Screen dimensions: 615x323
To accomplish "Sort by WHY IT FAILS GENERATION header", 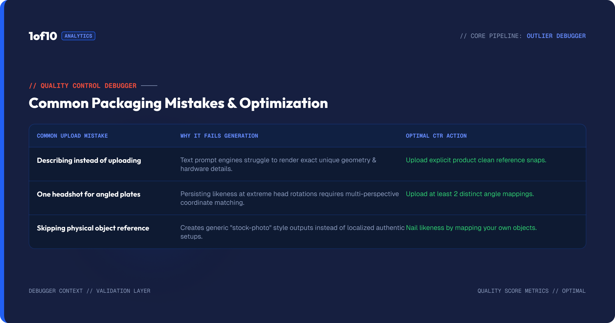I will (x=219, y=136).
